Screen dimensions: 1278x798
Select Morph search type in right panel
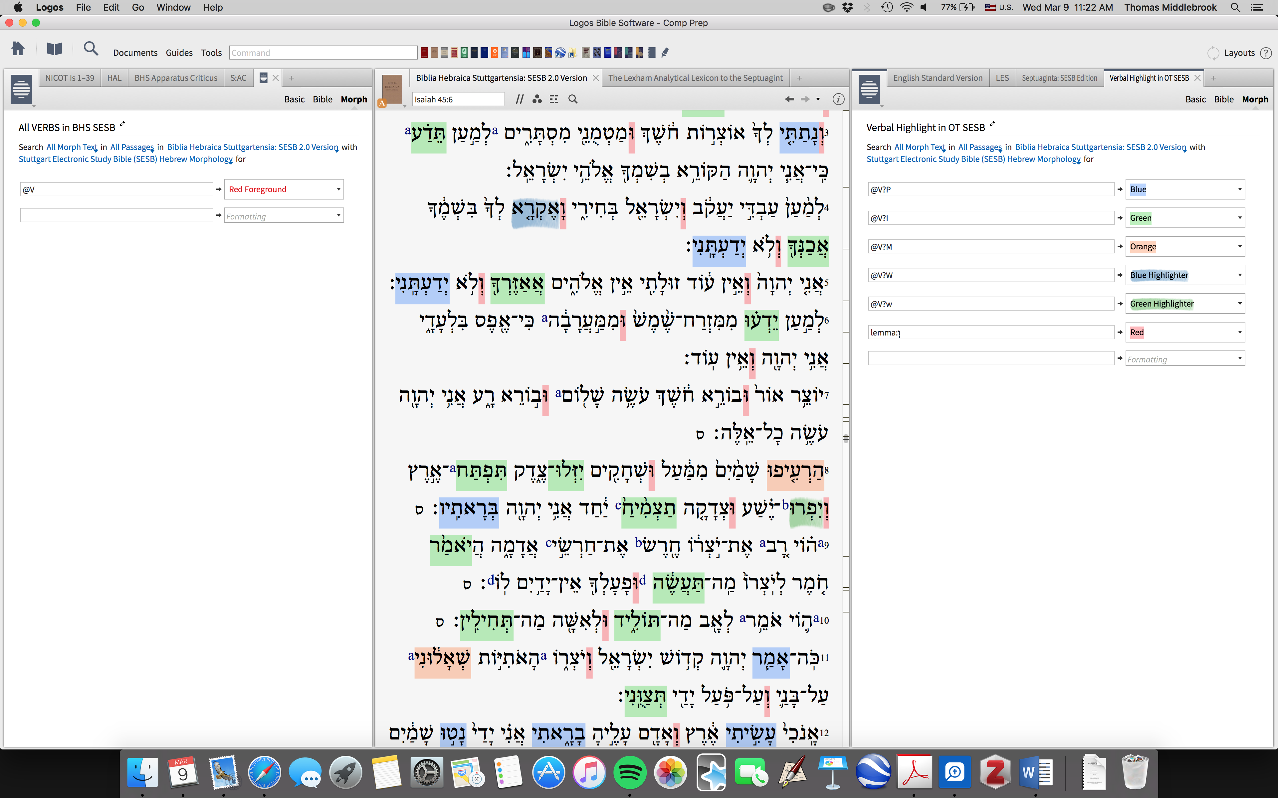point(1255,99)
